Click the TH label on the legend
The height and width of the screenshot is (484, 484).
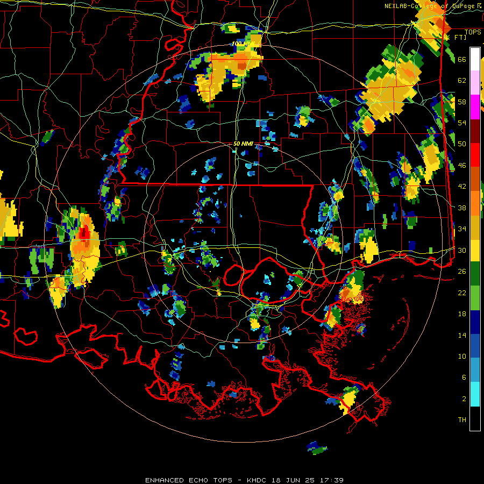pyautogui.click(x=462, y=420)
